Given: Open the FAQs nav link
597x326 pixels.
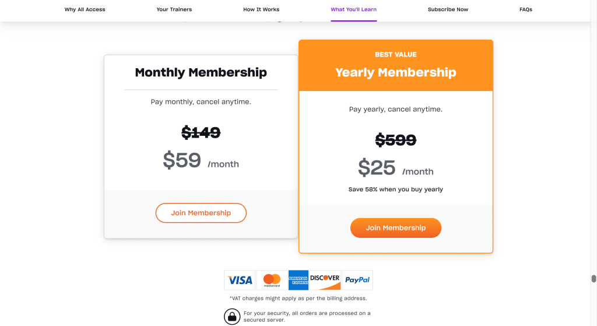Looking at the screenshot, I should click(x=526, y=9).
